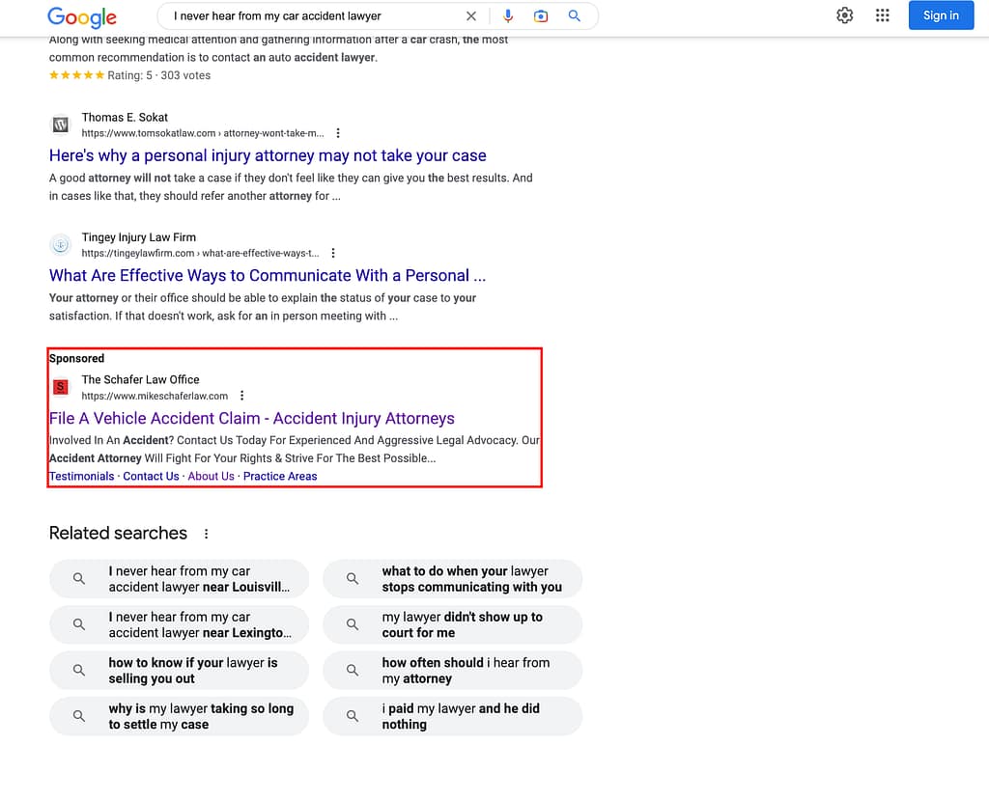Click the Thomas E. Sokat site name
The height and width of the screenshot is (801, 989).
pos(125,117)
